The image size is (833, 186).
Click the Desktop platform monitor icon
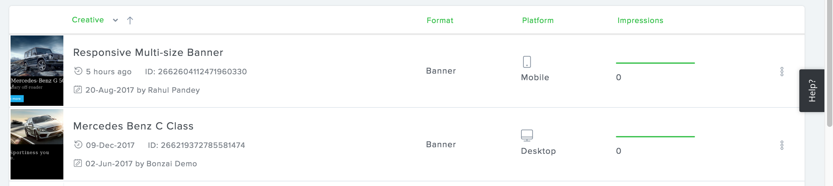[x=527, y=135]
